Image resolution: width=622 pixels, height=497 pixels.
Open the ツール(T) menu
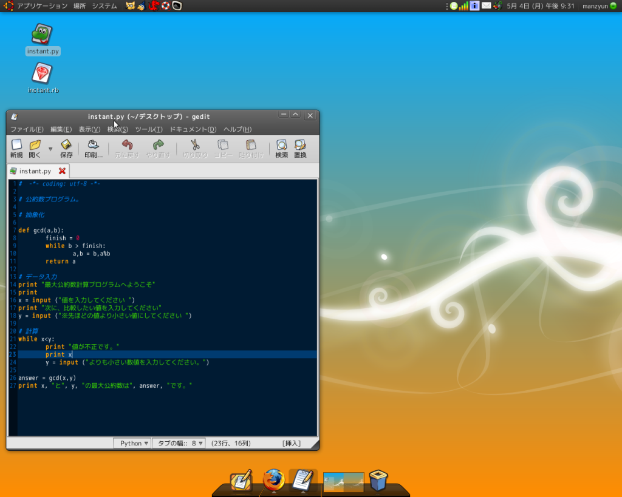point(148,129)
